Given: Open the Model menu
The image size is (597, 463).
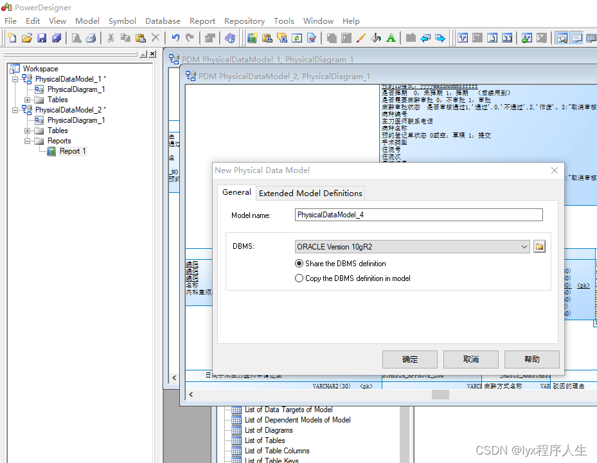Looking at the screenshot, I should point(87,21).
